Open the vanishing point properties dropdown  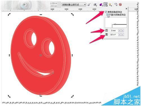click(74, 4)
